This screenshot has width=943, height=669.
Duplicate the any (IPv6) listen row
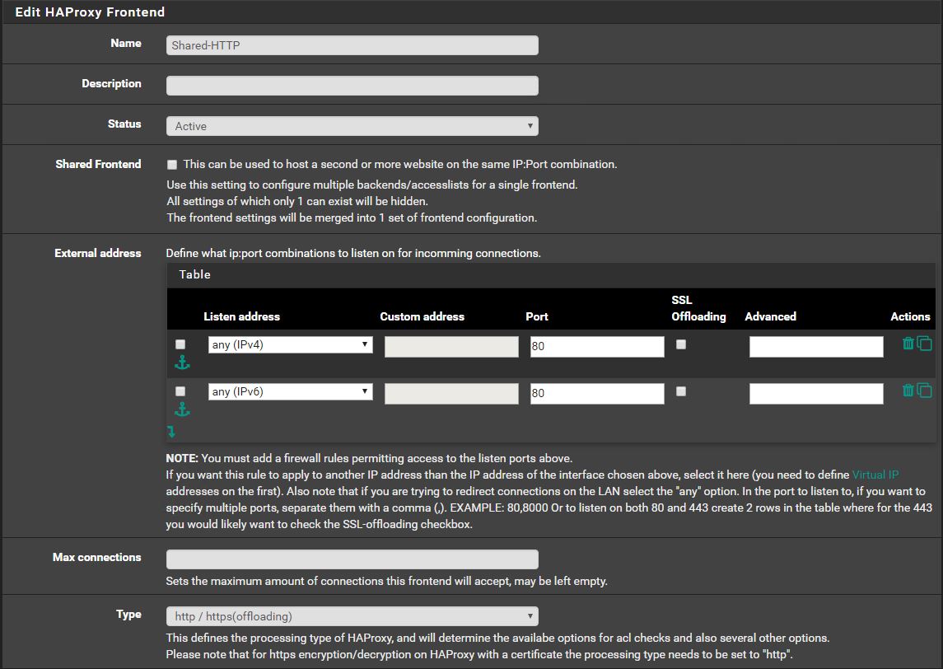(x=924, y=391)
